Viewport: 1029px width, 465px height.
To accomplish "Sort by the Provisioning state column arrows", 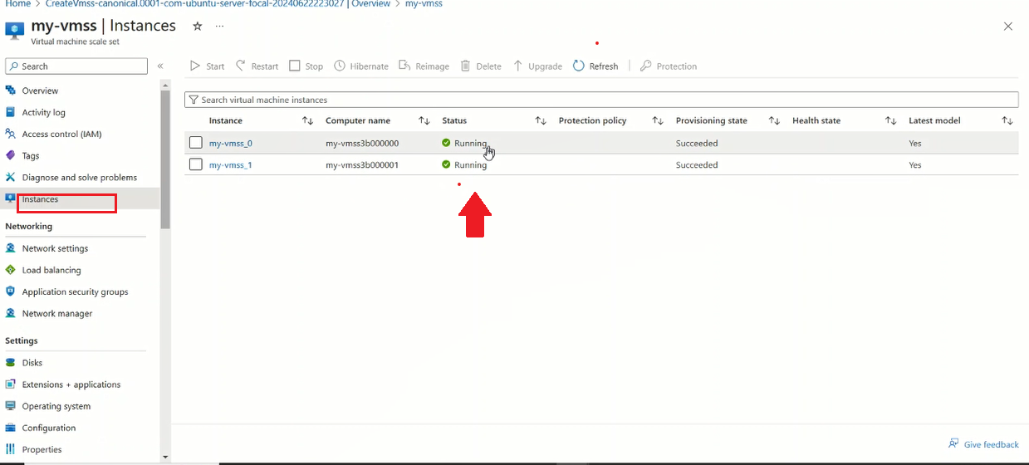I will click(x=774, y=120).
